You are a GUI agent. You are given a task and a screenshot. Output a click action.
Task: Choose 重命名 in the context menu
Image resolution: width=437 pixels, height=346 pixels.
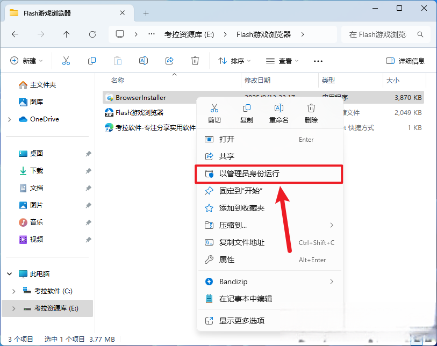[x=278, y=114]
